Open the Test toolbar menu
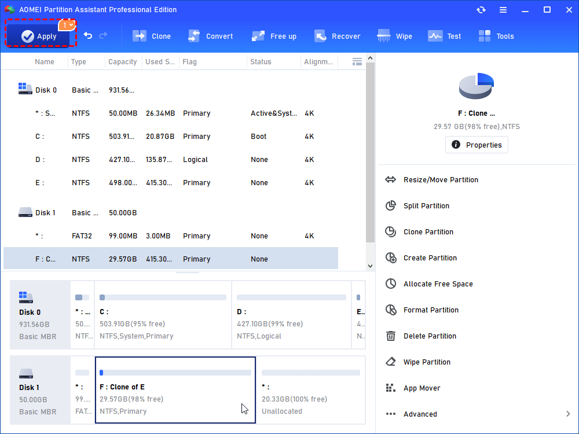Image resolution: width=579 pixels, height=434 pixels. click(x=444, y=36)
